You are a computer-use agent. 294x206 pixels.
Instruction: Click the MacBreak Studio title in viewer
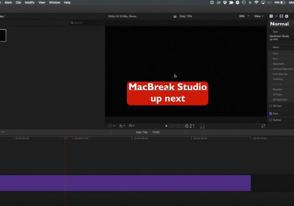point(168,87)
